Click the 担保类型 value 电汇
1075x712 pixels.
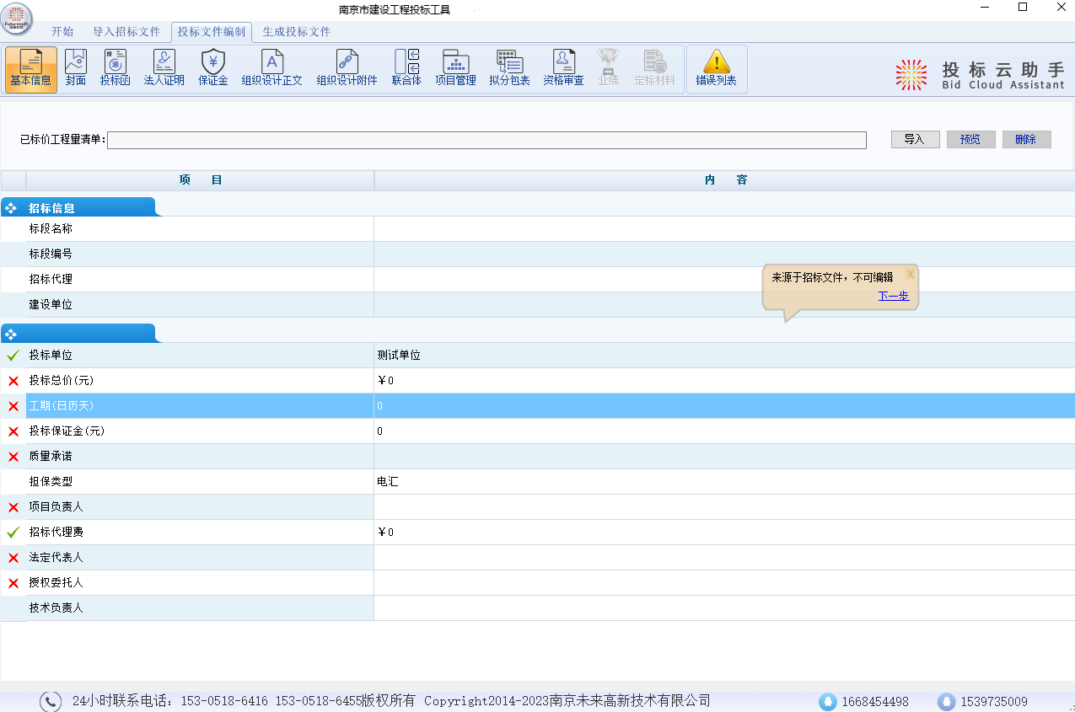[724, 482]
